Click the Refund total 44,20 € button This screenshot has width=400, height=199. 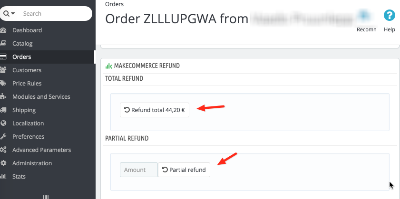tap(155, 110)
